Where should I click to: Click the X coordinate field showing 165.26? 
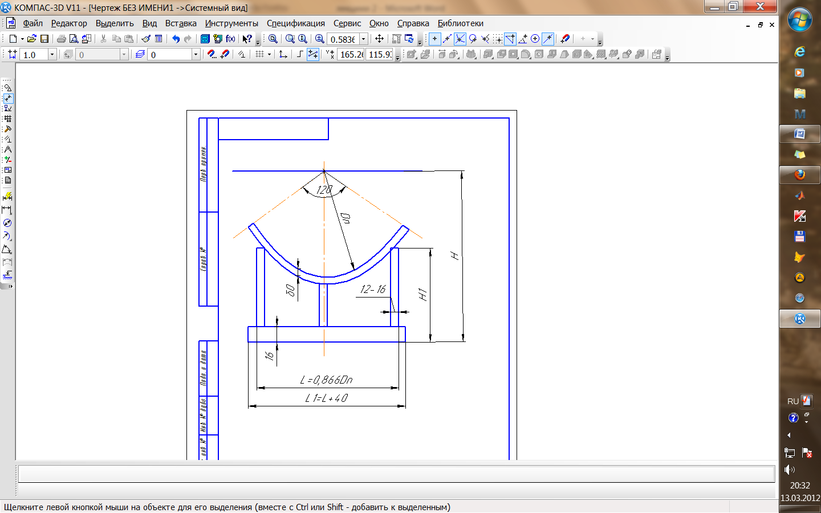click(x=351, y=54)
